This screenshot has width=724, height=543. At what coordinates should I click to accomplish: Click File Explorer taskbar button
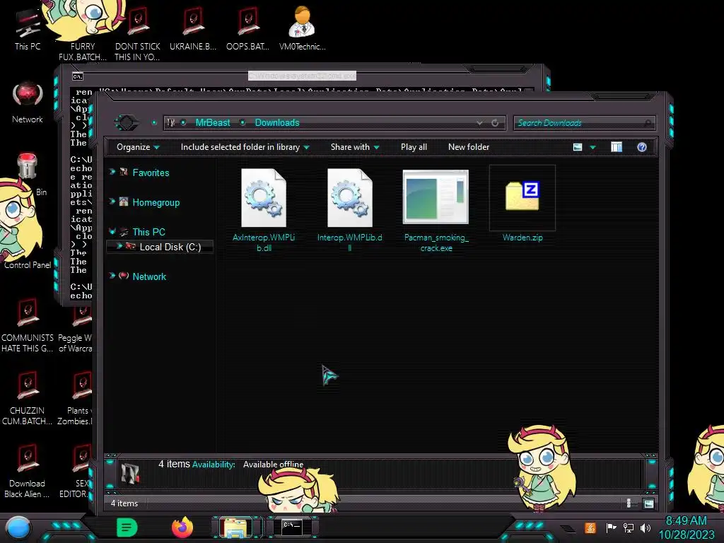click(x=236, y=527)
